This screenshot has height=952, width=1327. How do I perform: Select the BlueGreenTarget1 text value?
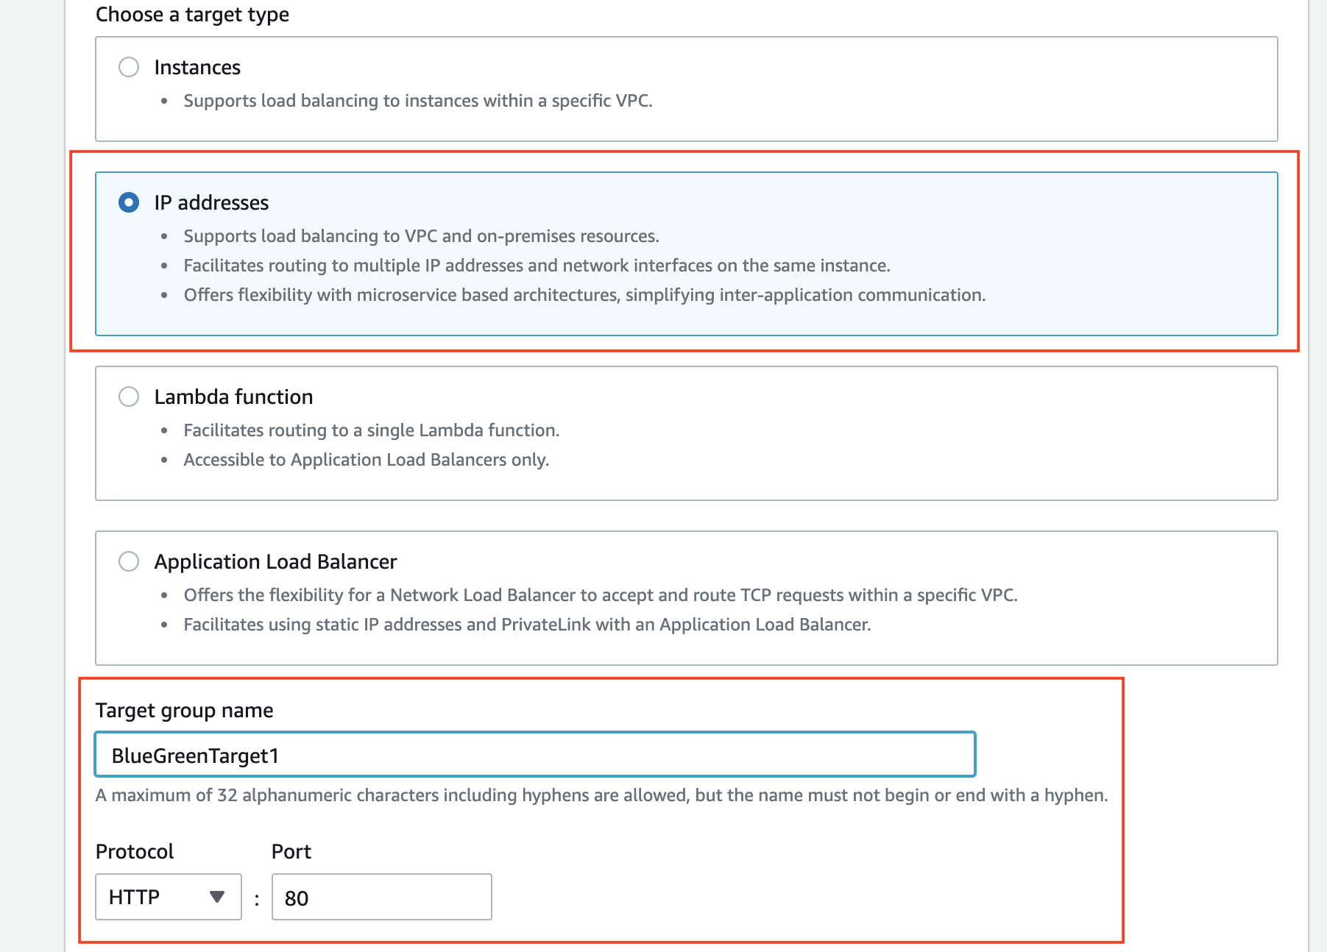pos(195,754)
